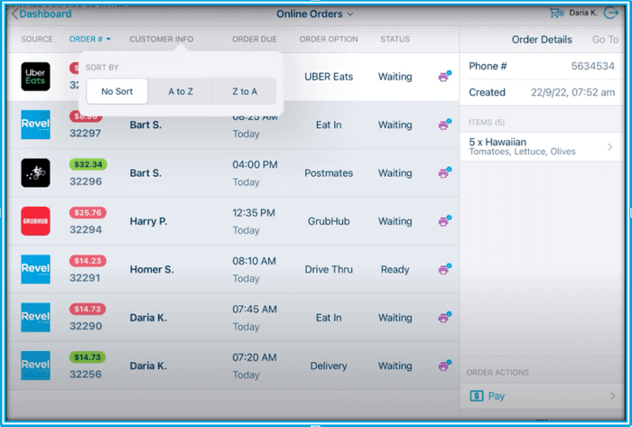Select order number 32291
This screenshot has width=632, height=427.
coord(85,278)
